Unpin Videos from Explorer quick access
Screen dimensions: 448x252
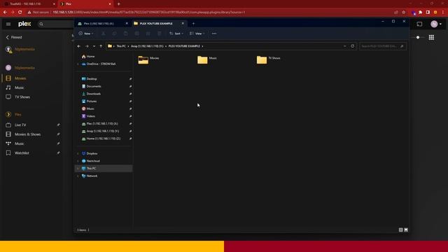(x=130, y=116)
